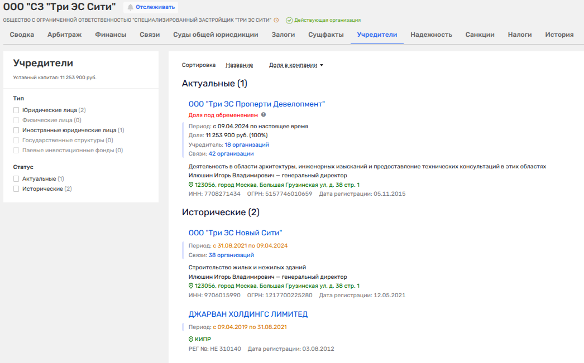Viewport: 584px width, 363px height.
Task: Sort founders by Название
Action: [239, 65]
